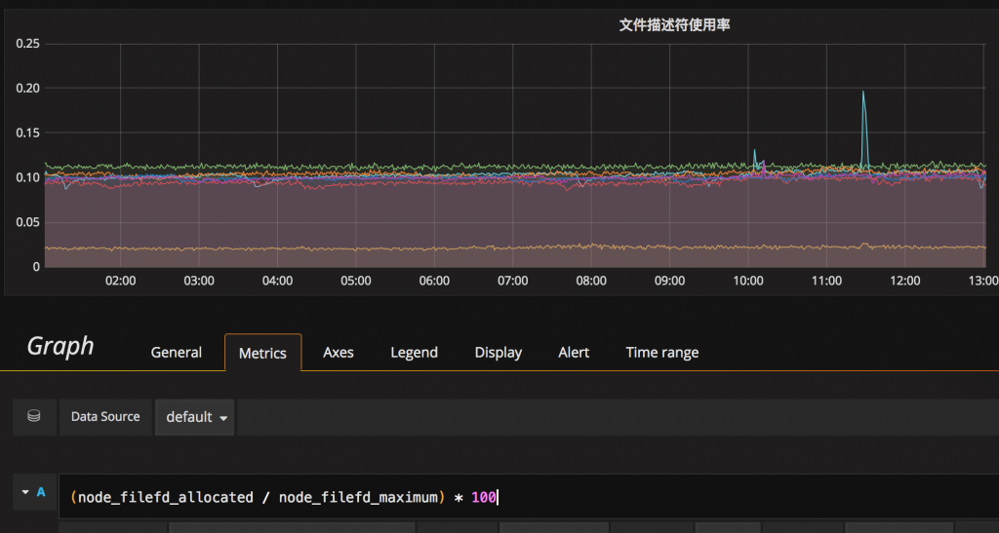Select the Metrics tab
The image size is (999, 533).
tap(262, 353)
